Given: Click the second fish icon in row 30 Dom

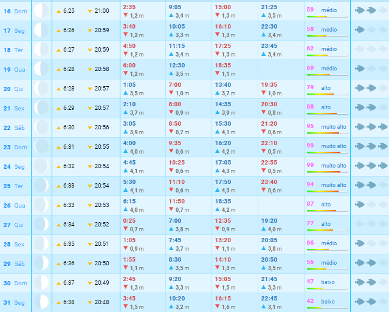Looking at the screenshot, I should (371, 282).
